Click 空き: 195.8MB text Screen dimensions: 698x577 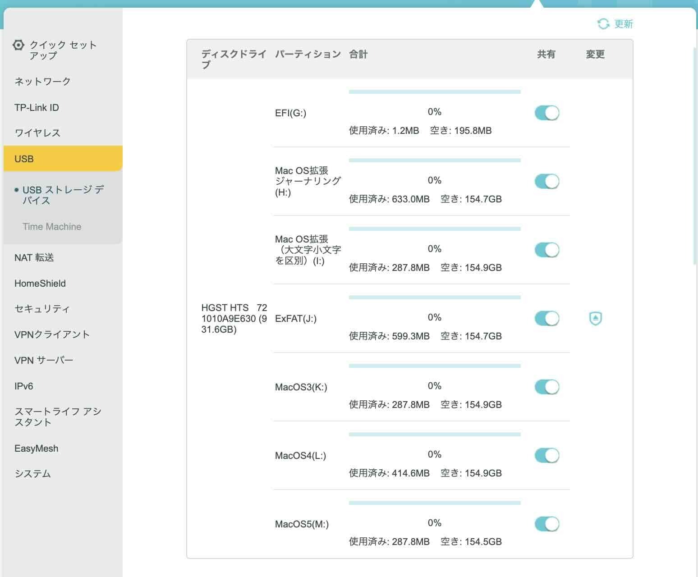[461, 131]
